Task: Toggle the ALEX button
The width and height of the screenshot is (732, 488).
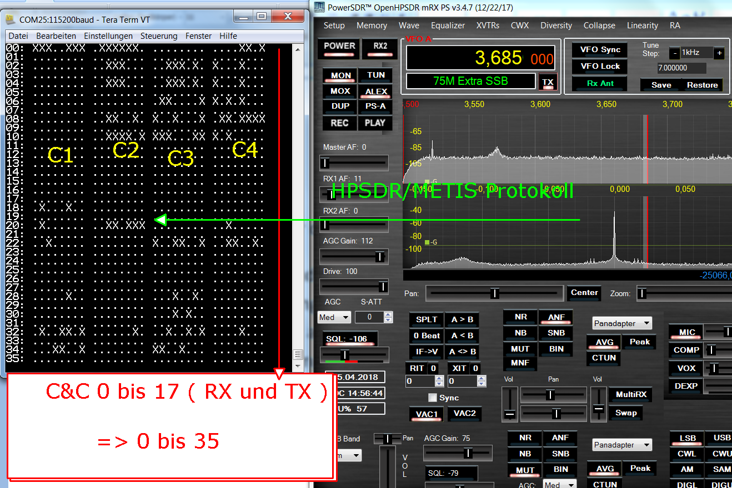Action: 376,92
